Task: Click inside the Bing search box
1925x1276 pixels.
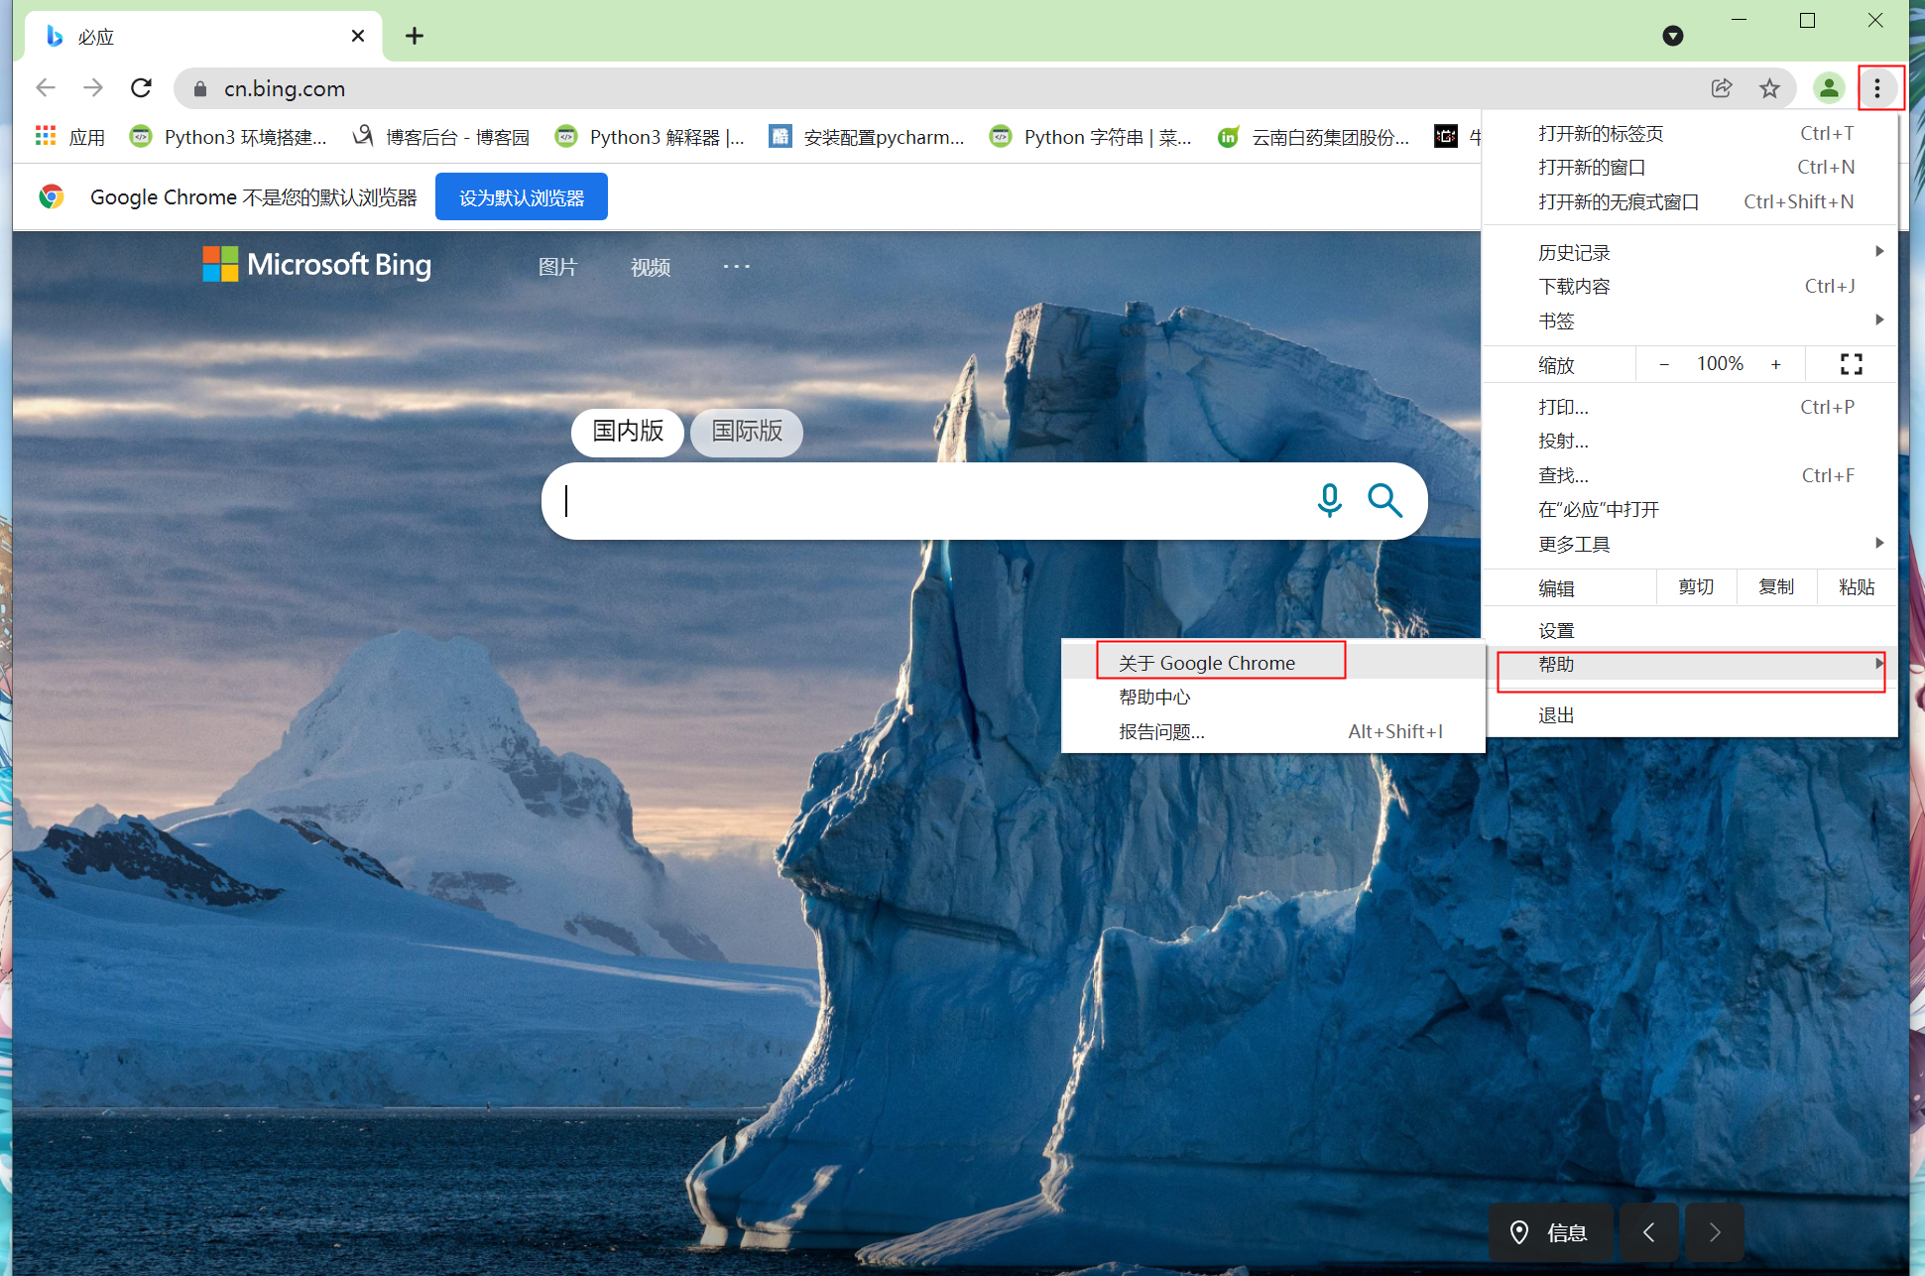Action: [932, 501]
